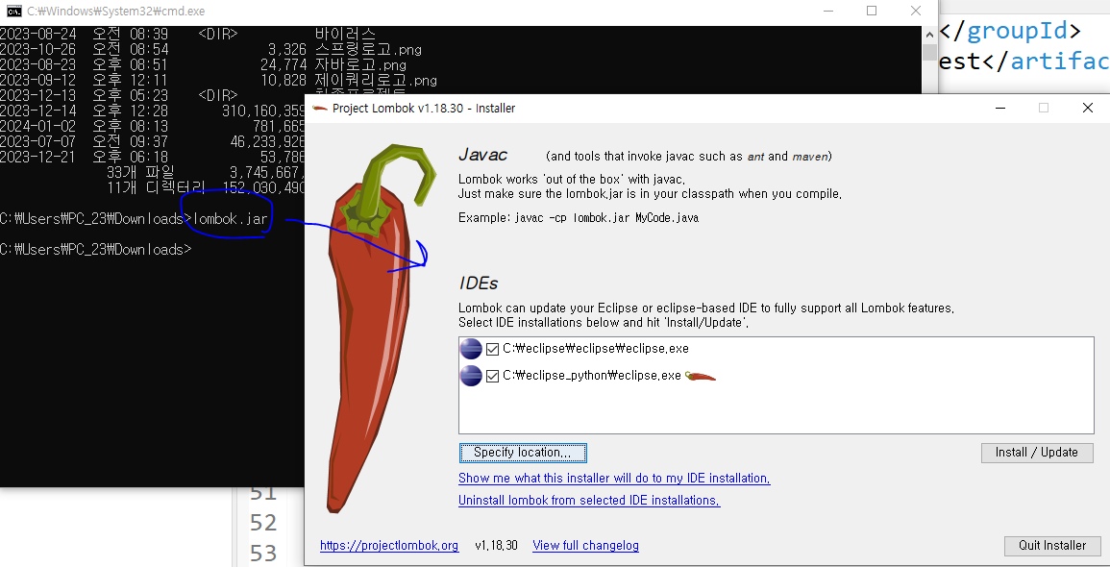Click the Specify location... button
The width and height of the screenshot is (1110, 567).
[x=523, y=453]
